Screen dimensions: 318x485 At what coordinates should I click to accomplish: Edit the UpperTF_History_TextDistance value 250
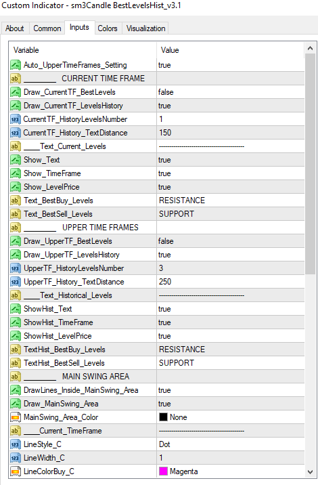click(230, 282)
